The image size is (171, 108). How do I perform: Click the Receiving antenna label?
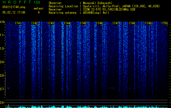click(63, 13)
